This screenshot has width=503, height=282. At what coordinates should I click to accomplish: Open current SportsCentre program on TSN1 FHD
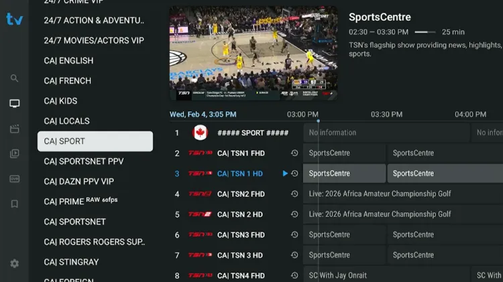344,153
